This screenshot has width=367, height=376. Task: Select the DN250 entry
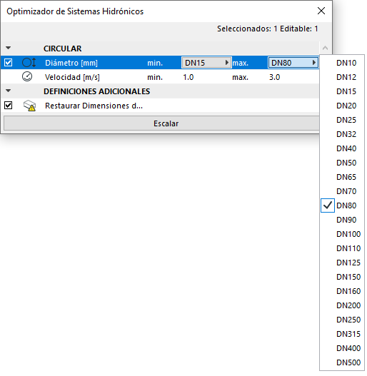(342, 320)
